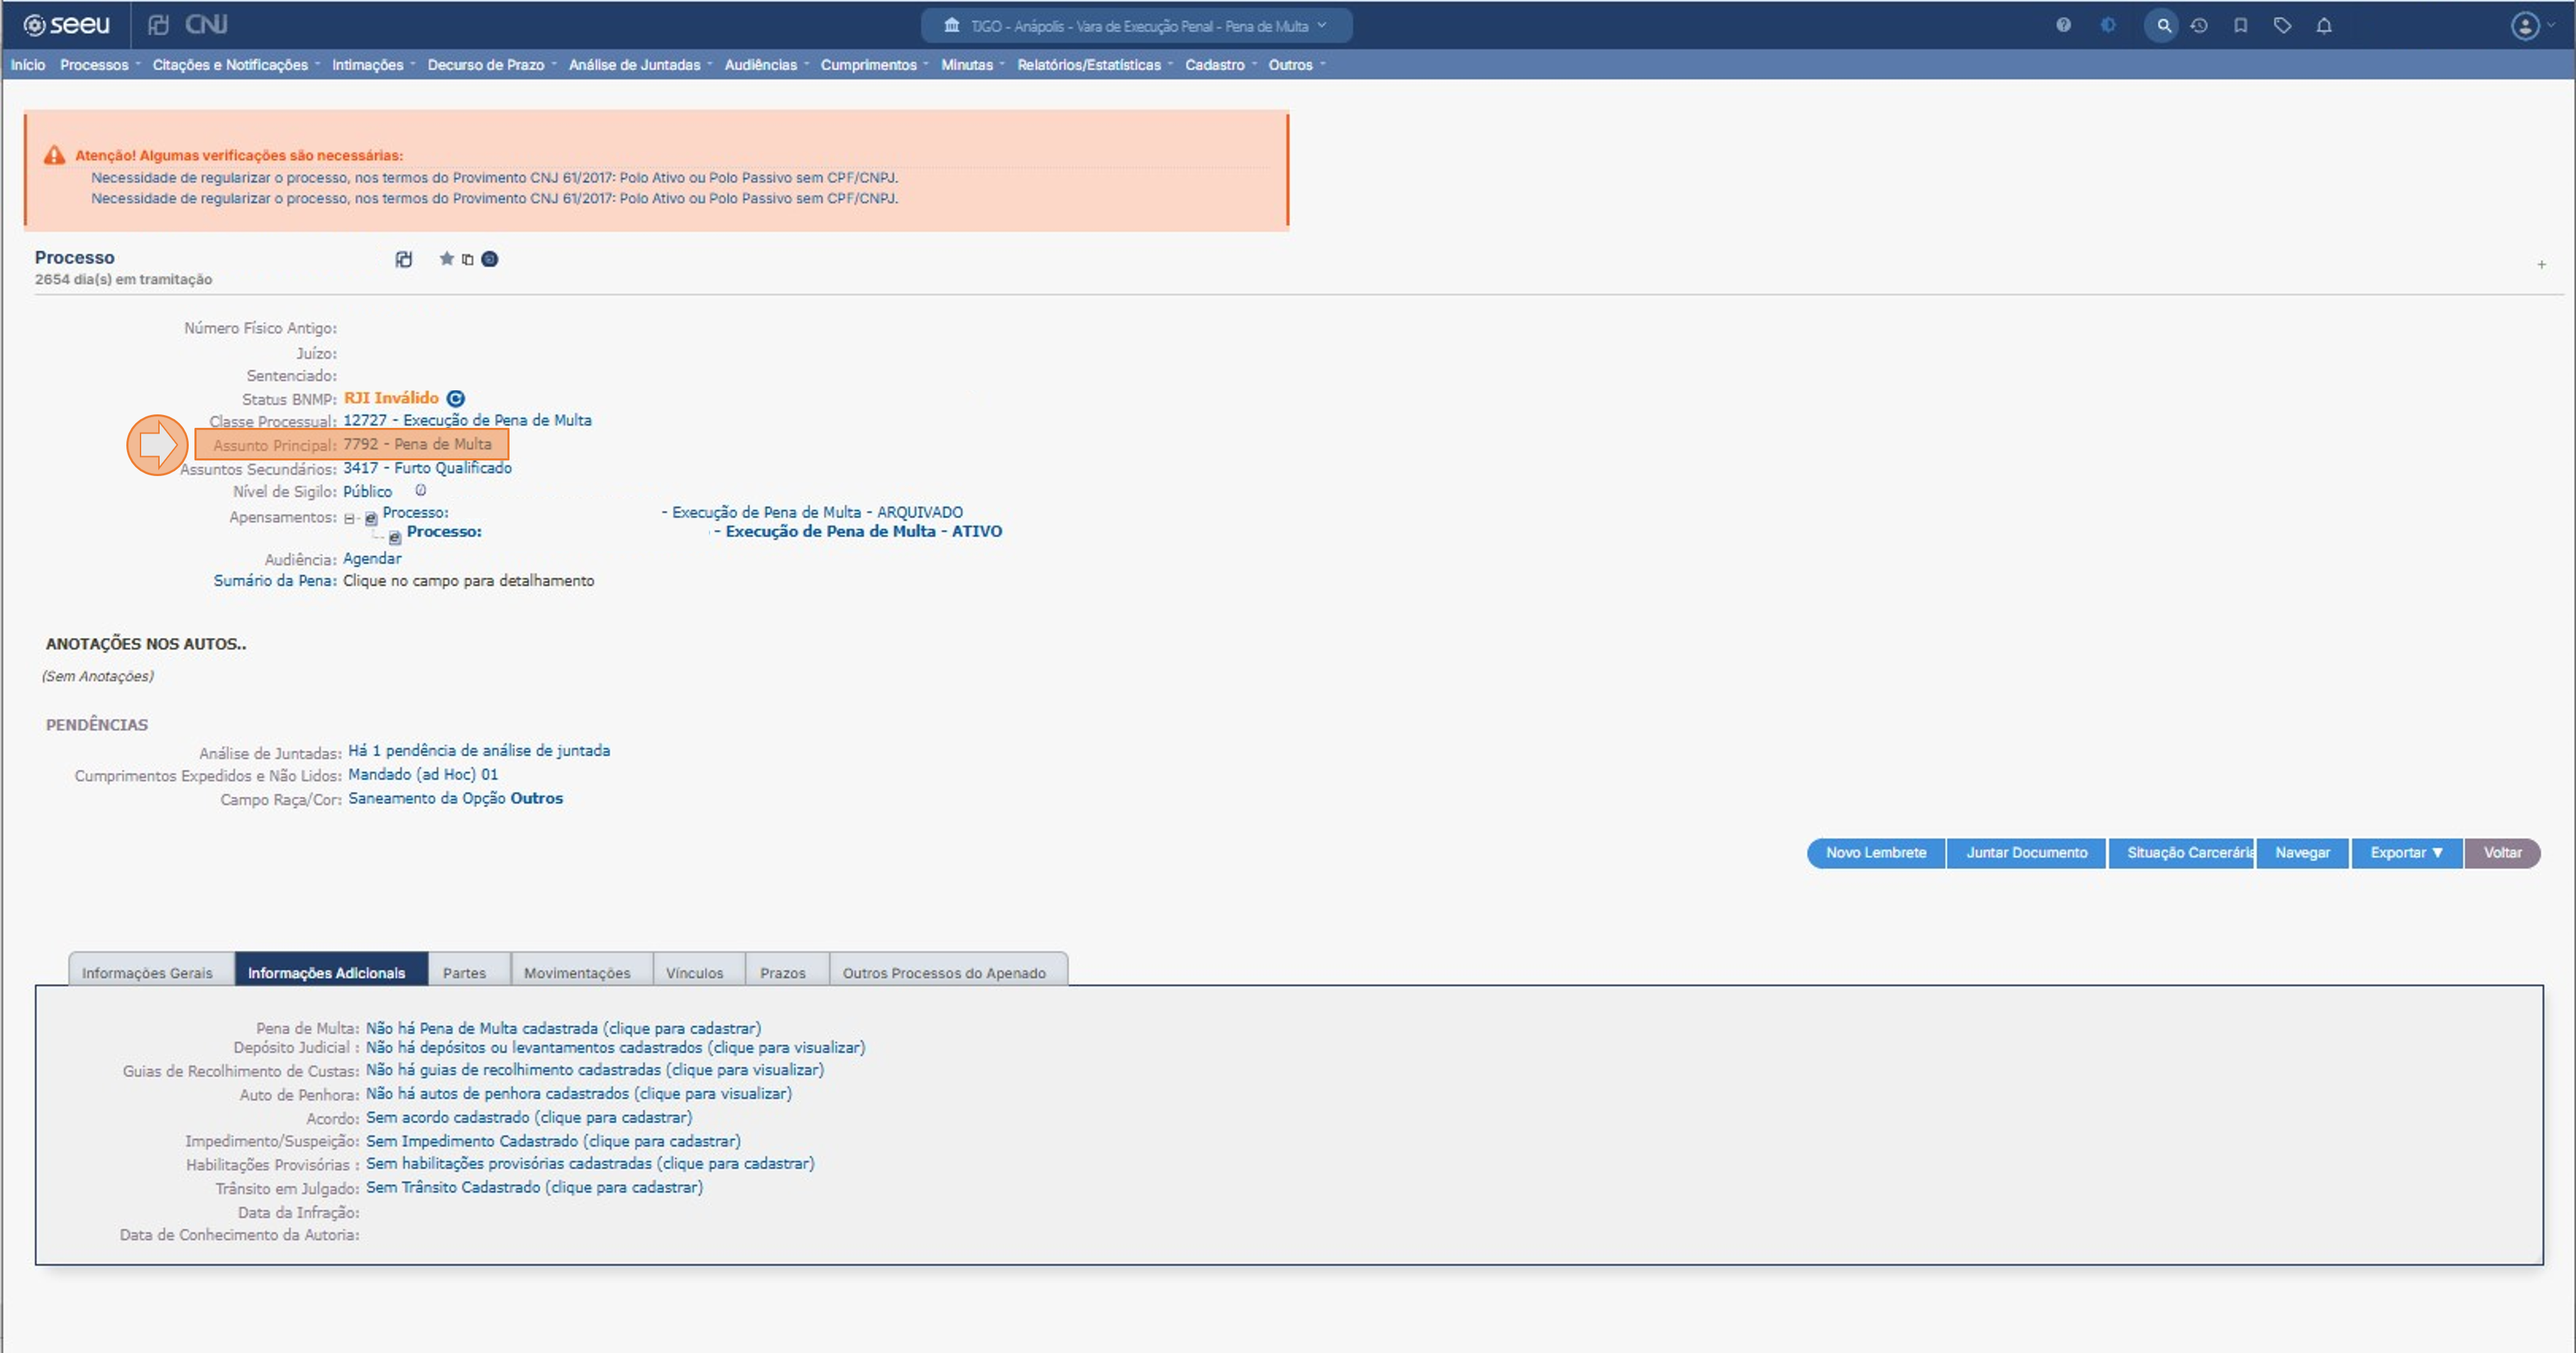The image size is (2576, 1353).
Task: Open the court selector dropdown TJGO Anápolis
Action: point(1136,26)
